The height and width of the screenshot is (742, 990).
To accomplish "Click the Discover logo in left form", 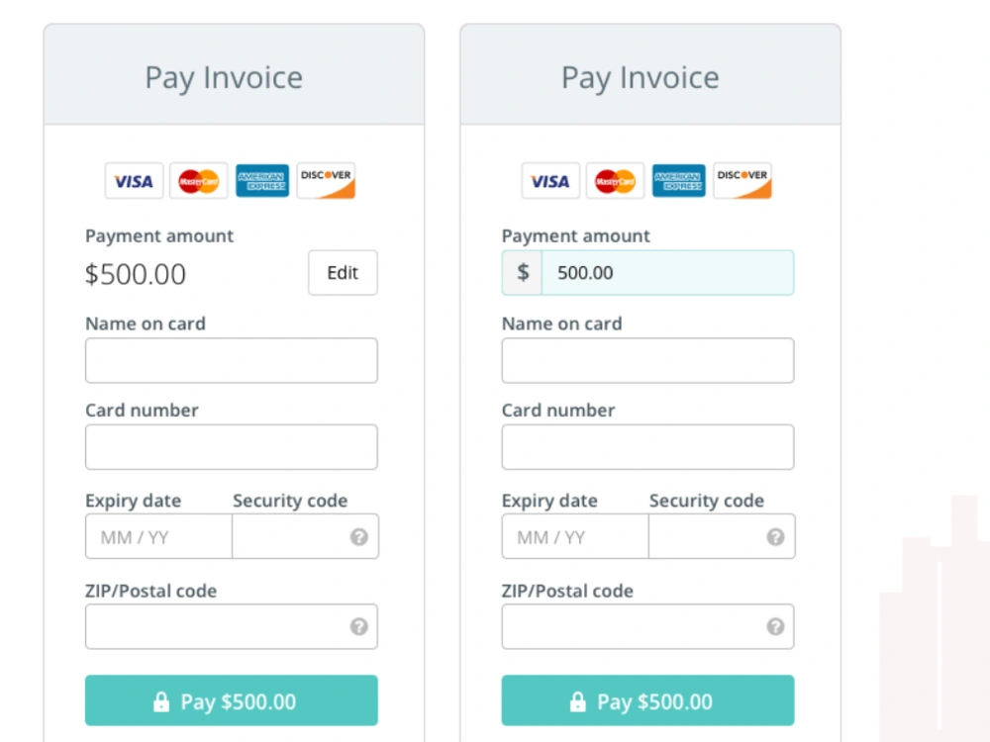I will coord(326,181).
